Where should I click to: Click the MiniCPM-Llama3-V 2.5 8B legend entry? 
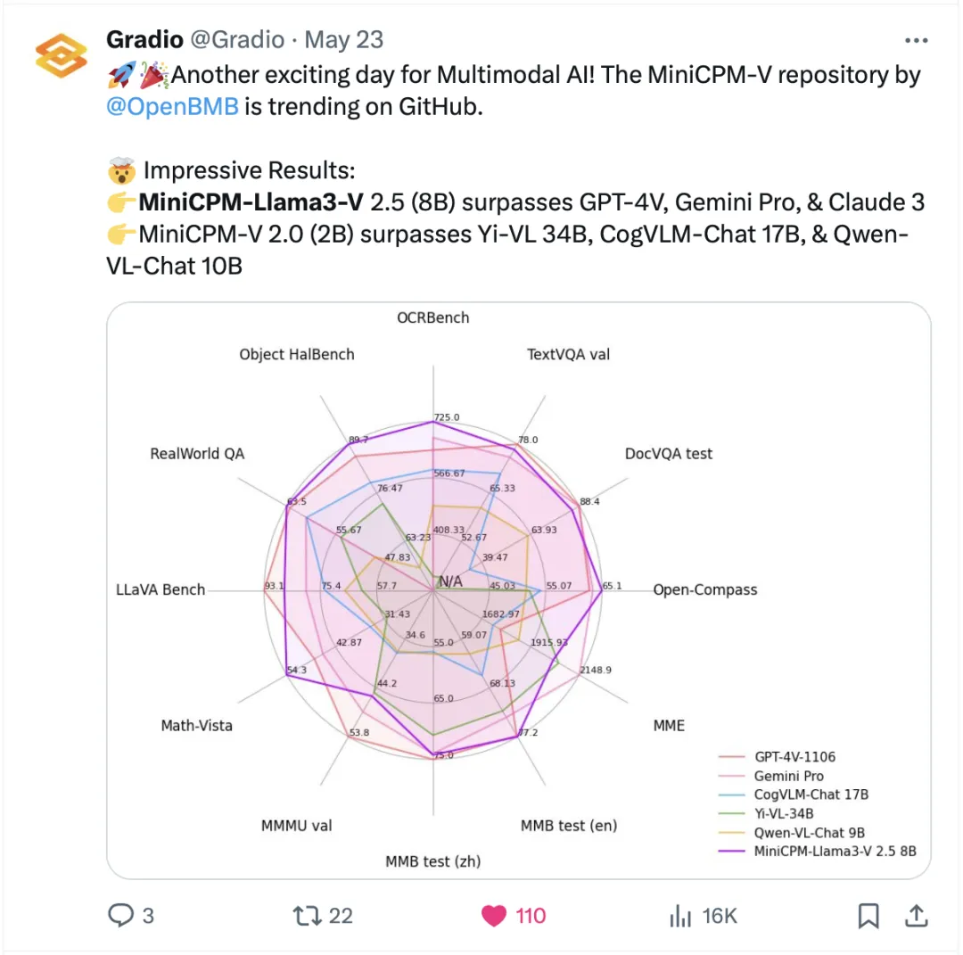818,852
